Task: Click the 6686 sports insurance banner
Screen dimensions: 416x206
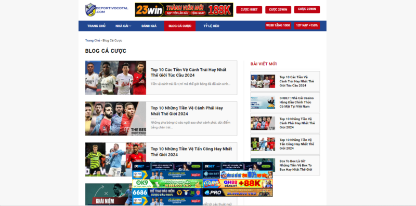Action: pos(167,192)
